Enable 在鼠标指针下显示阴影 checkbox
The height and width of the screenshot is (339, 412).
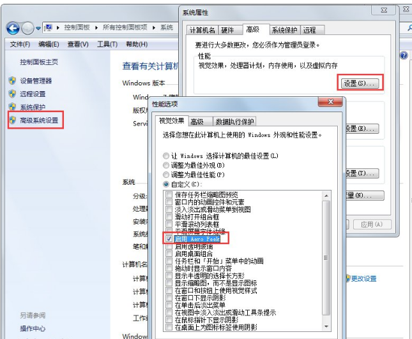[x=169, y=320]
